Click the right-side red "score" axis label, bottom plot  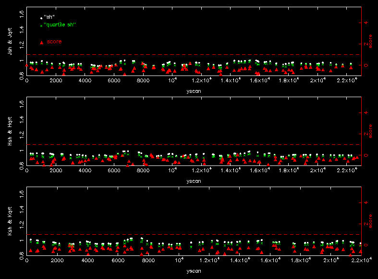(x=371, y=222)
